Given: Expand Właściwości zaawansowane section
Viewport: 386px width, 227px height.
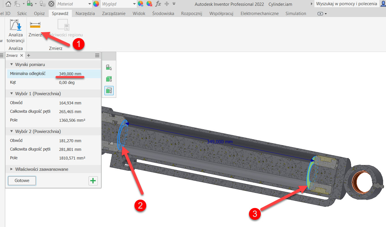Looking at the screenshot, I should click(12, 169).
